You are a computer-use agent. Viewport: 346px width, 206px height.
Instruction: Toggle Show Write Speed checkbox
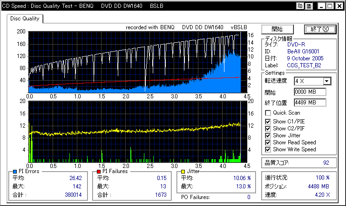[x=268, y=150]
